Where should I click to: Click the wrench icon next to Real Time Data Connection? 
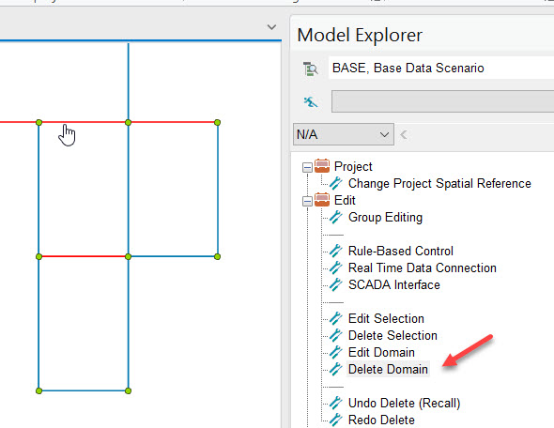335,267
